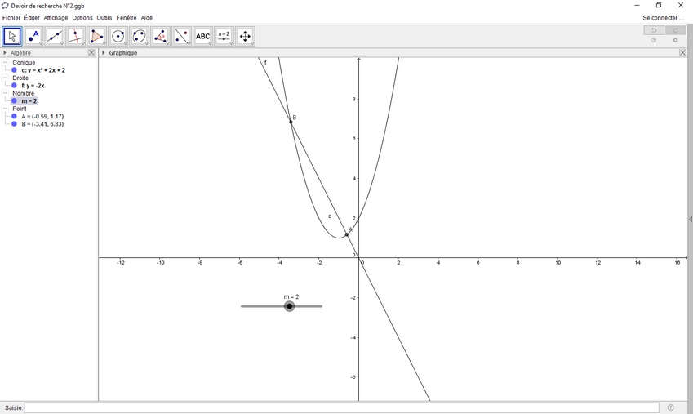
Task: Choose the Perpendicular Line tool
Action: [76, 36]
